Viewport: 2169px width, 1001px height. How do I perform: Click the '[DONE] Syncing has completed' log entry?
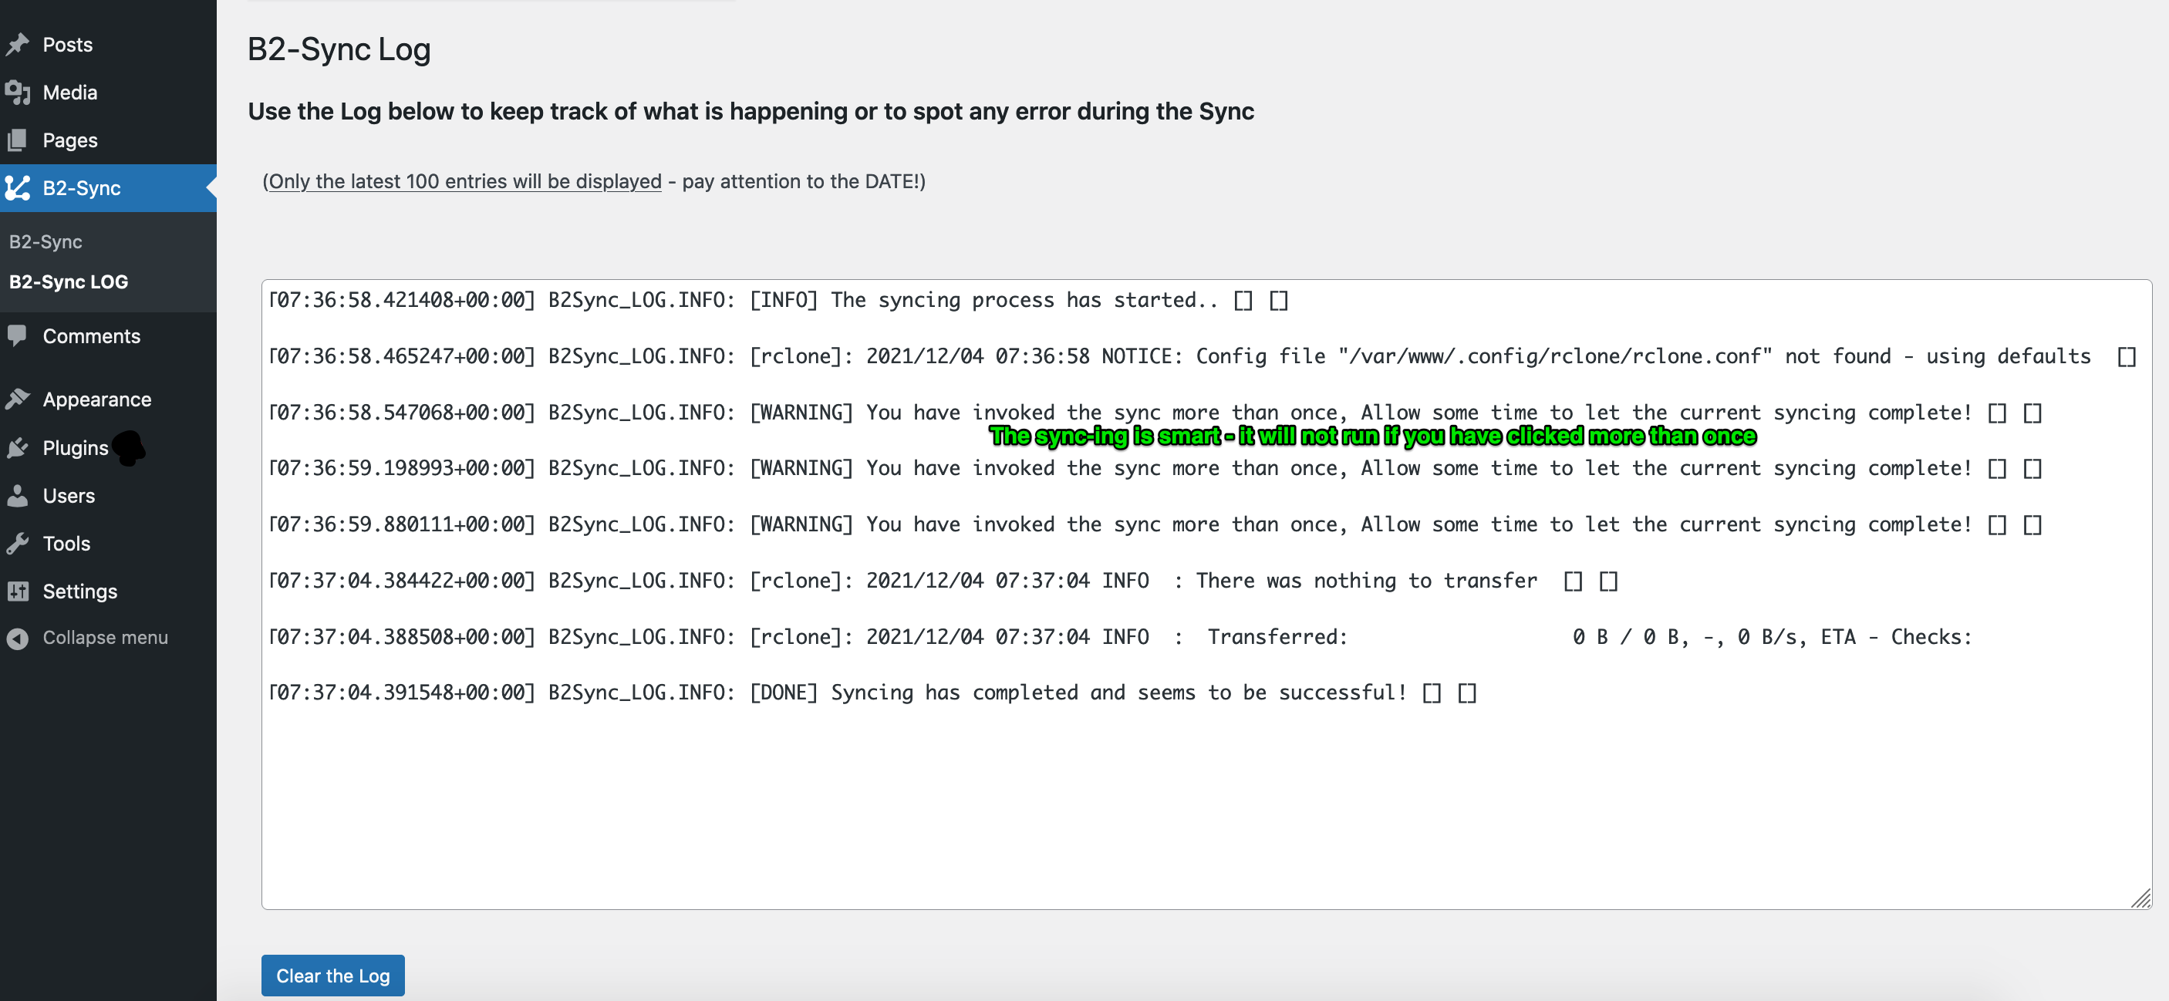[873, 693]
